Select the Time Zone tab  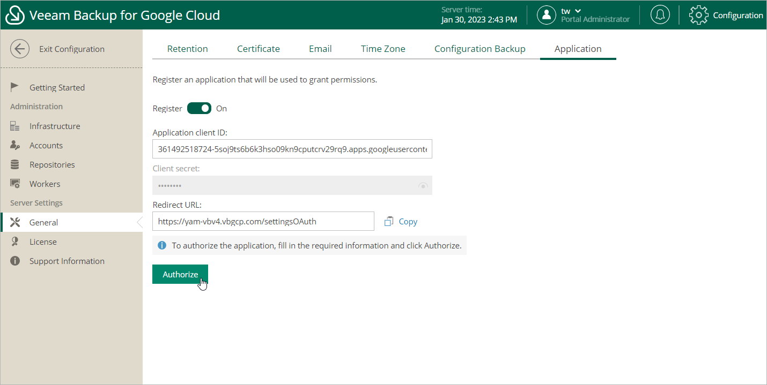point(383,49)
